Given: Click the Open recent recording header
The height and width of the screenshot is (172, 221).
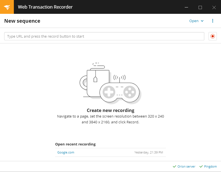Looking at the screenshot, I should pos(75,144).
